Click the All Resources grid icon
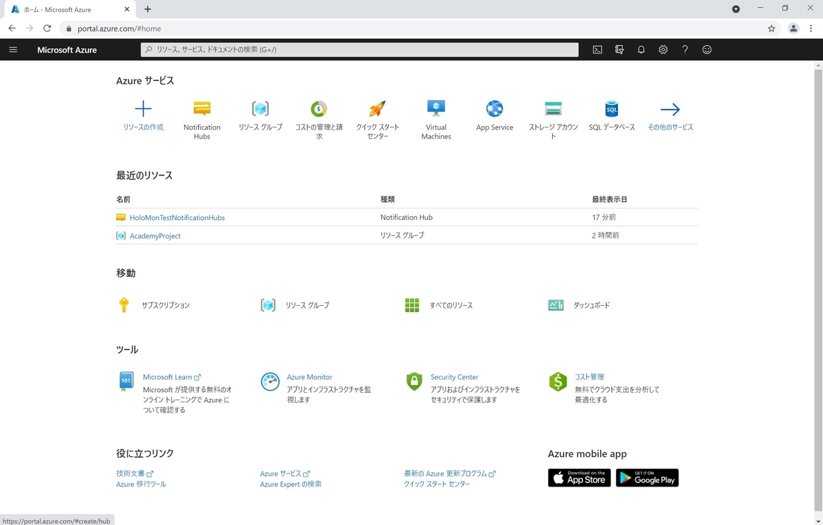Viewport: 823px width, 525px height. click(412, 305)
